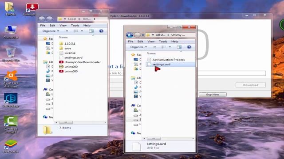
Task: Click the Local breadcrumb in left Explorer window
Action: pos(72,19)
